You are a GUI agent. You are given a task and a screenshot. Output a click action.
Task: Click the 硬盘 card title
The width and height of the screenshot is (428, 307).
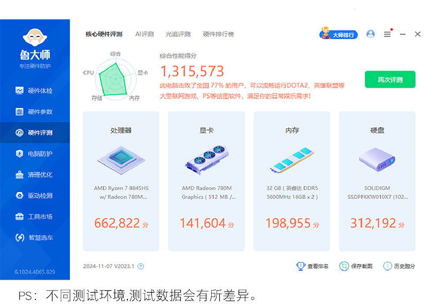click(x=377, y=131)
